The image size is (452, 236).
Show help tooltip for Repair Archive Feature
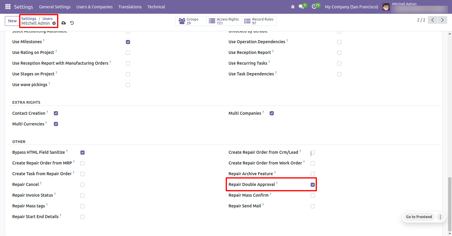(x=275, y=172)
